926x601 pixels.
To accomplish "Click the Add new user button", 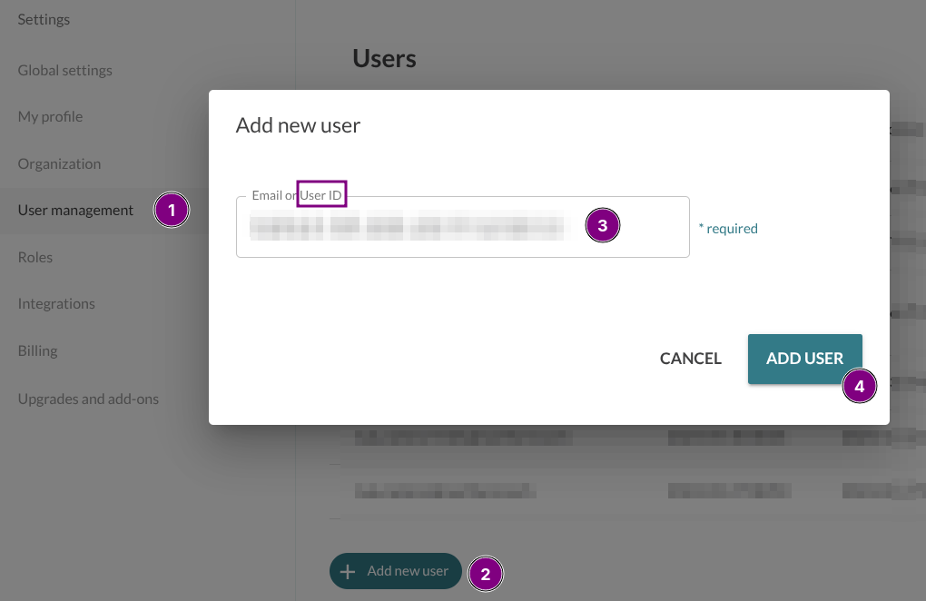I will pyautogui.click(x=395, y=571).
